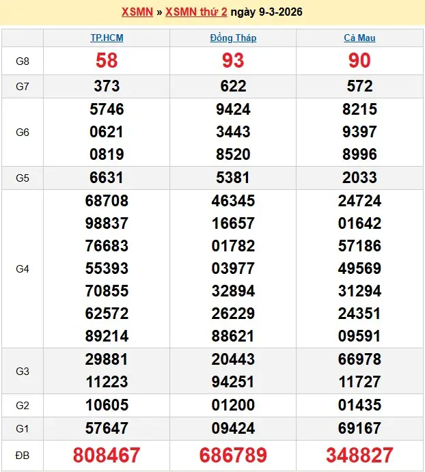Screen dimensions: 425x472
Task: Select the G8 row label
Action: 23,61
